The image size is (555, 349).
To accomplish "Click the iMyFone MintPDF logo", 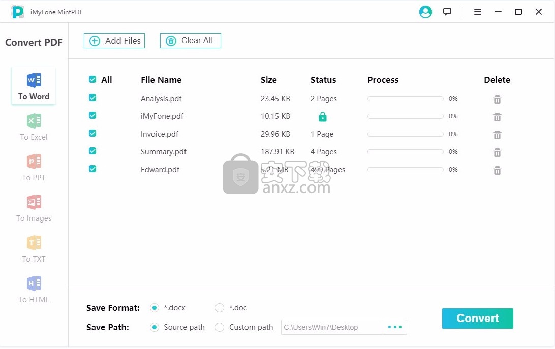I will tap(17, 12).
